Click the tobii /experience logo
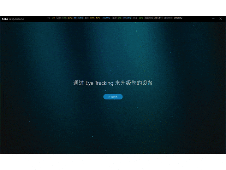The width and height of the screenshot is (226, 170). 13,19
